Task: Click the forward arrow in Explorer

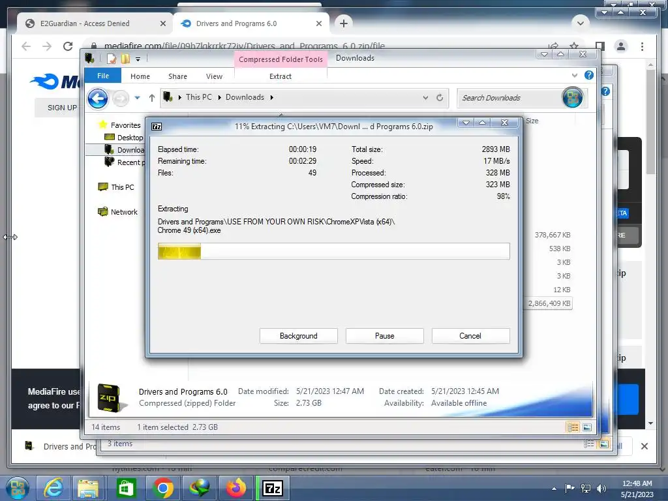Action: coord(121,99)
